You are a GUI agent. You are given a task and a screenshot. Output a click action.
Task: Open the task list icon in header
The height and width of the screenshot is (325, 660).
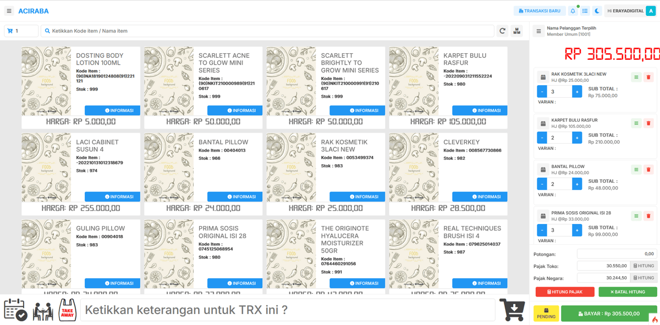585,11
